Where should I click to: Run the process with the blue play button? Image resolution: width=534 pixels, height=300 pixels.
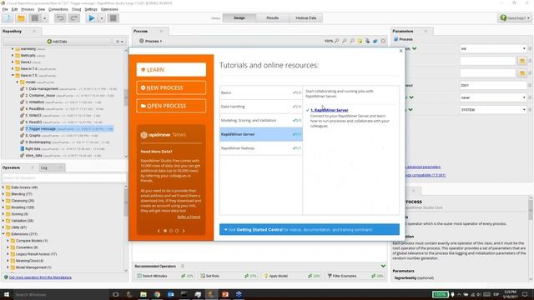(91, 18)
